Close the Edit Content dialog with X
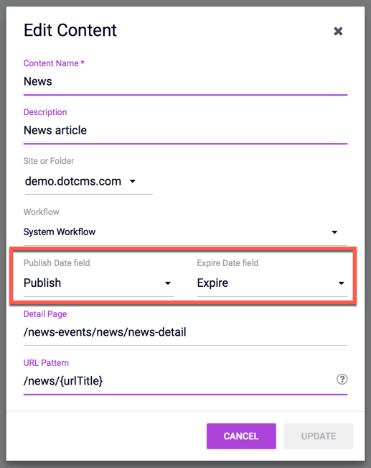The width and height of the screenshot is (371, 468). tap(338, 31)
